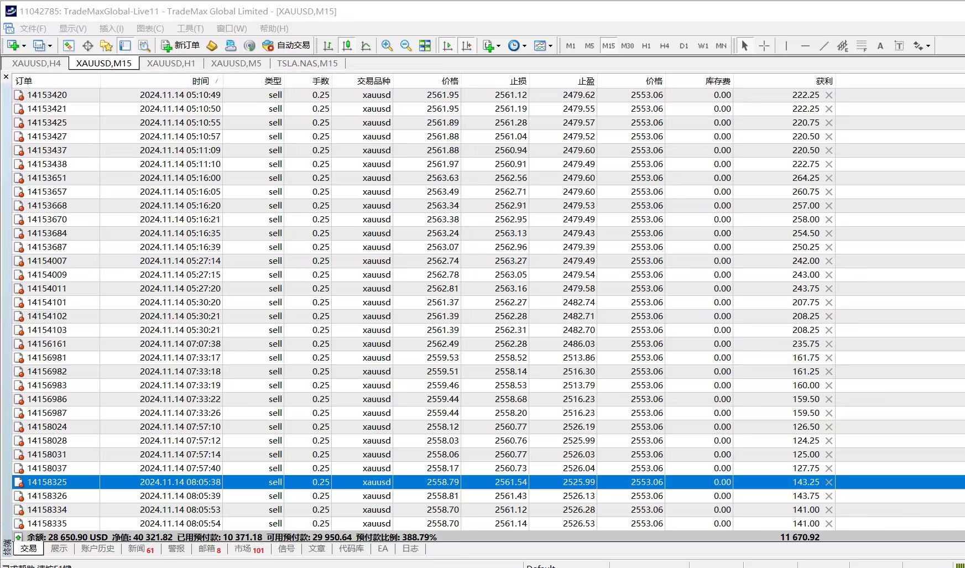Close order 14153420 with its X

[829, 95]
